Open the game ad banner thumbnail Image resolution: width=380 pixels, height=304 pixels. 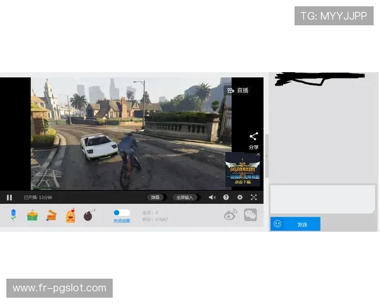[x=243, y=170]
